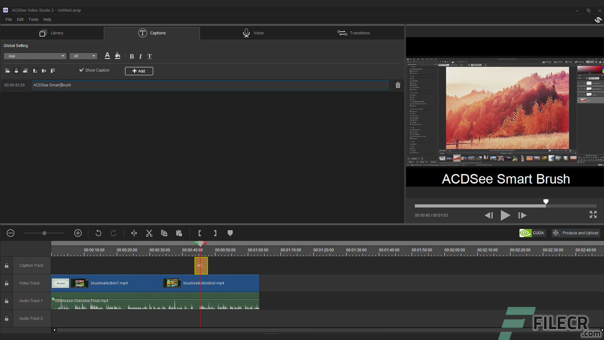This screenshot has height=340, width=604.
Task: Click the scrollbar left arrow under timeline
Action: [x=54, y=330]
